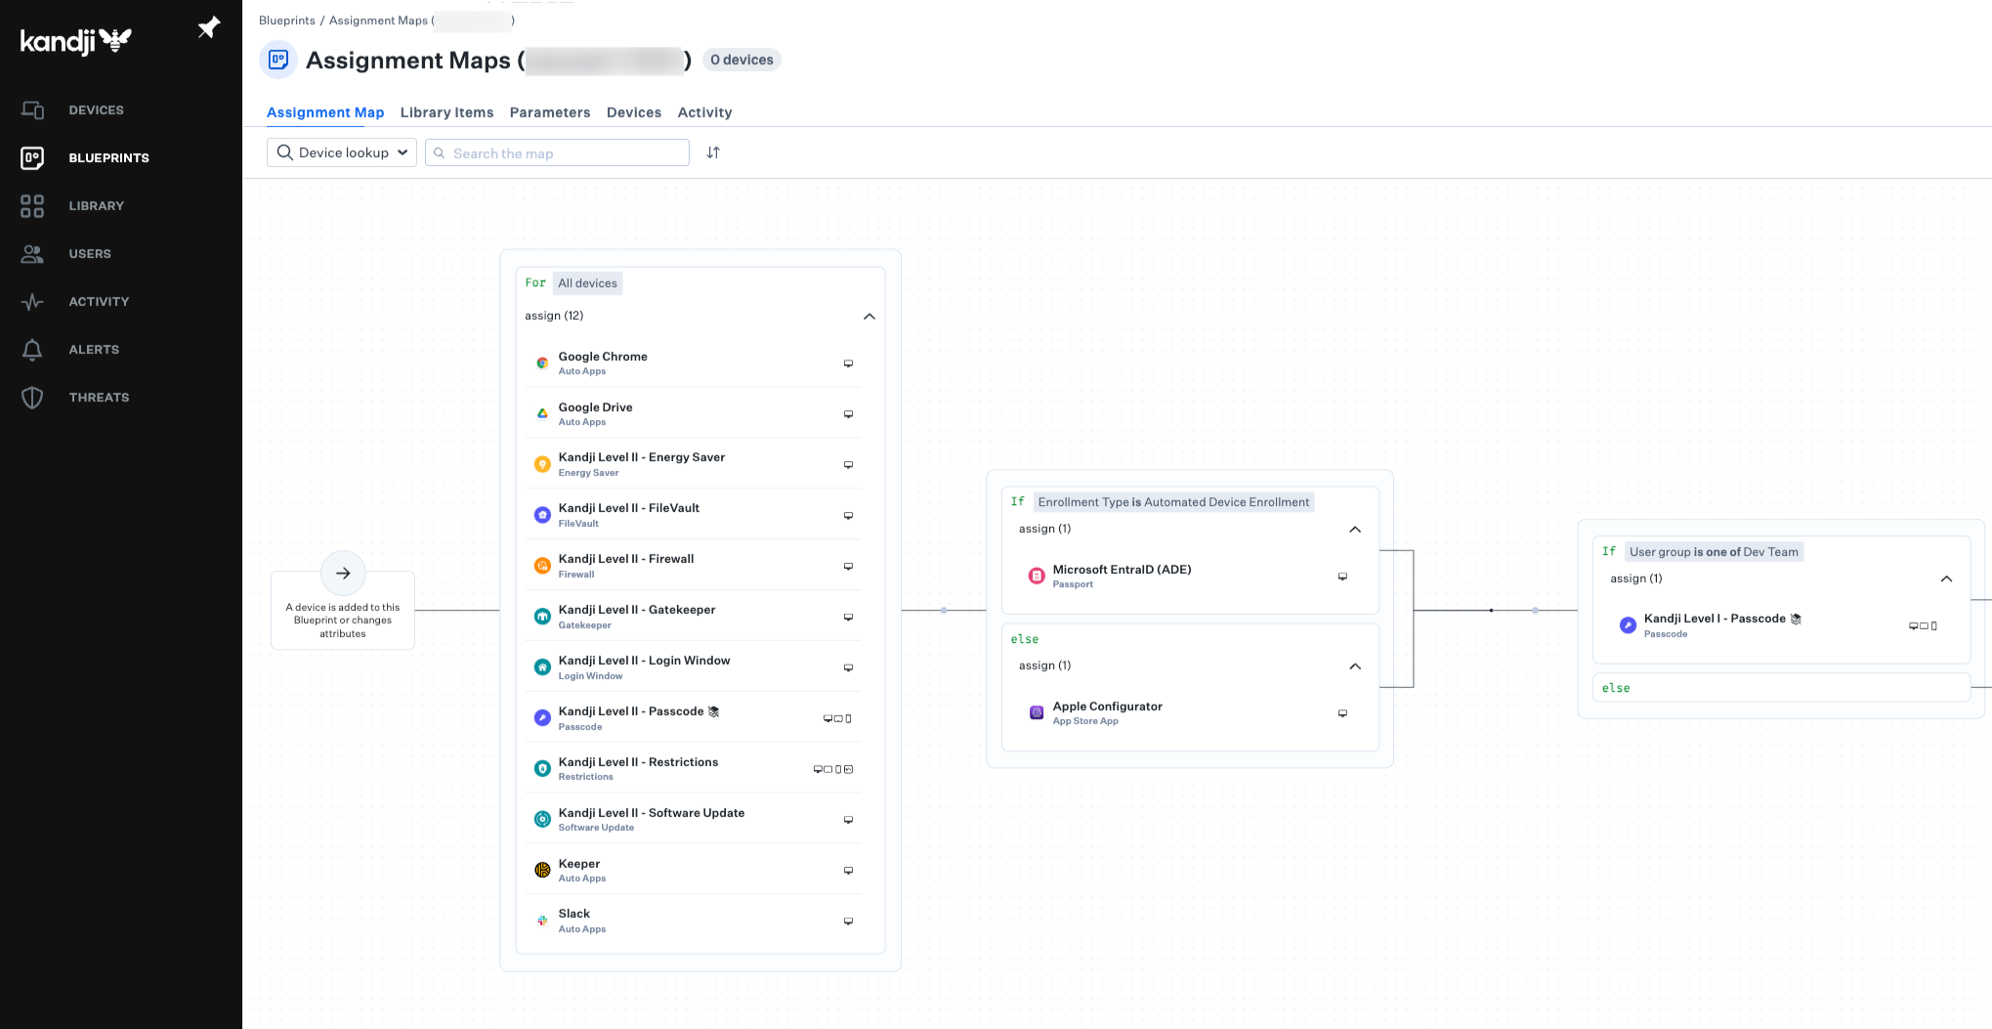Click the pin sidebar icon
The image size is (1992, 1029).
pyautogui.click(x=209, y=27)
